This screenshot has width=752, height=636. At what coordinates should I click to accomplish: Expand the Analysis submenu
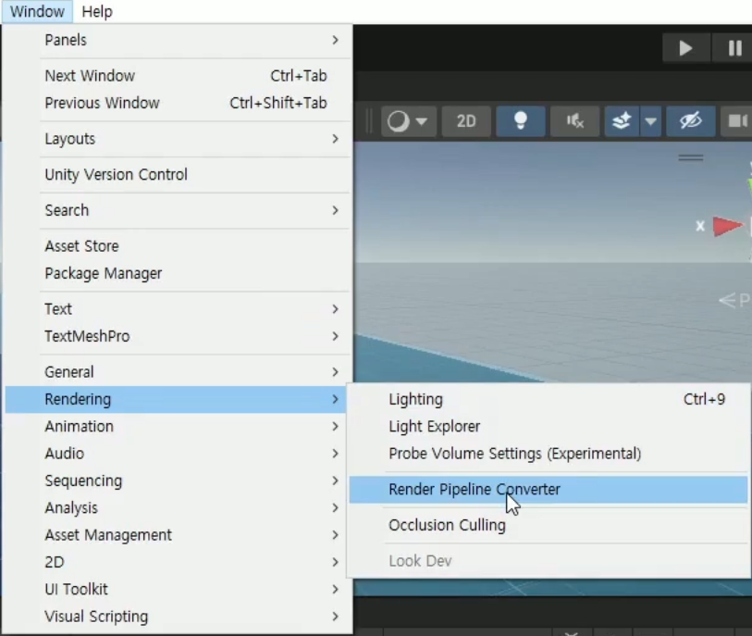click(x=176, y=508)
